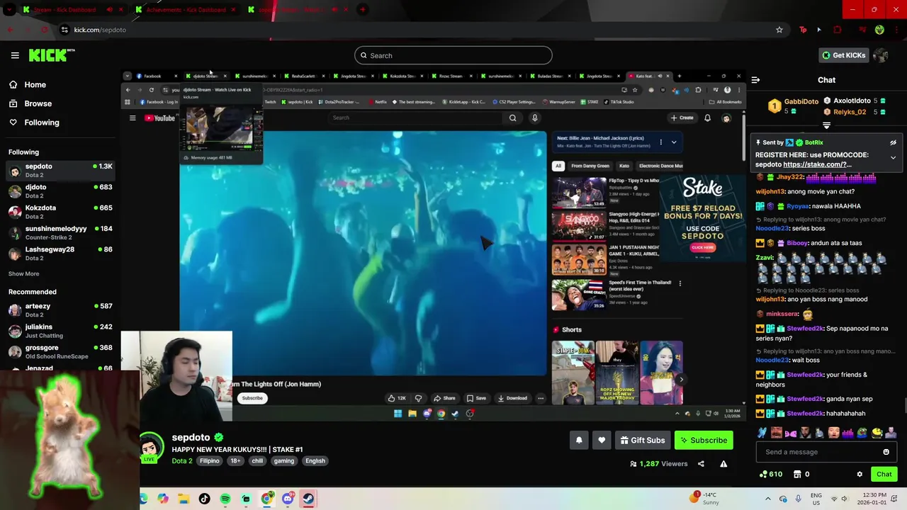Toggle stream notifications bell
The height and width of the screenshot is (510, 907).
[579, 441]
